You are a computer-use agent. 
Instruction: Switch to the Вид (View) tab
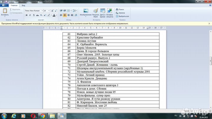[x=23, y=5]
